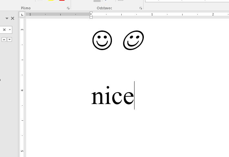This screenshot has height=157, width=229.
Task: Open the navigation pane options arrow
Action: click(x=7, y=19)
